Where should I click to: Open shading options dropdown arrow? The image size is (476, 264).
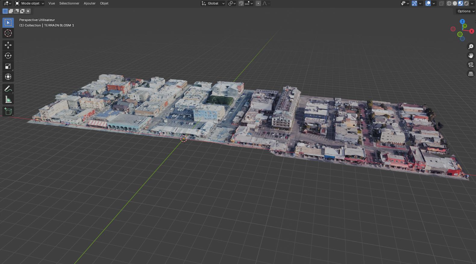(472, 3)
